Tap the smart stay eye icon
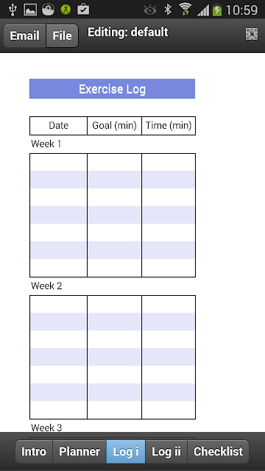Image resolution: width=265 pixels, height=471 pixels. pos(150,10)
